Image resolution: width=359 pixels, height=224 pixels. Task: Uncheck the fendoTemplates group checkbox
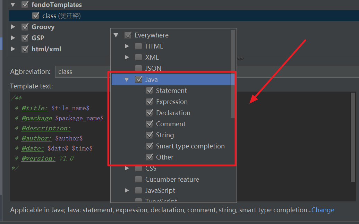pyautogui.click(x=25, y=5)
